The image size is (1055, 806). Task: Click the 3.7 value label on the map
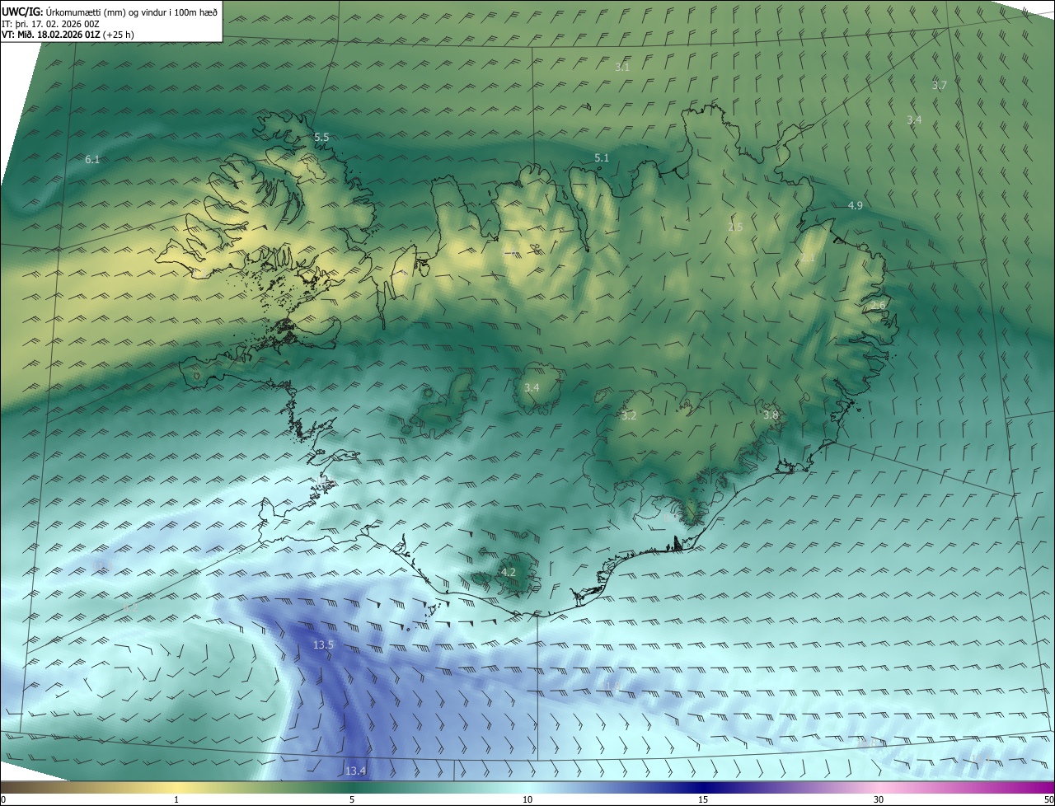point(939,85)
